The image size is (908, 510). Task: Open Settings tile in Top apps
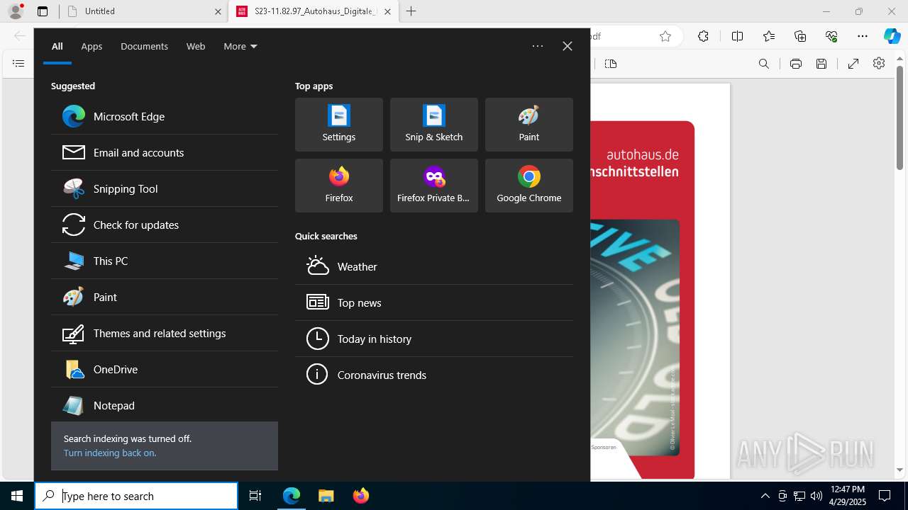click(x=339, y=125)
